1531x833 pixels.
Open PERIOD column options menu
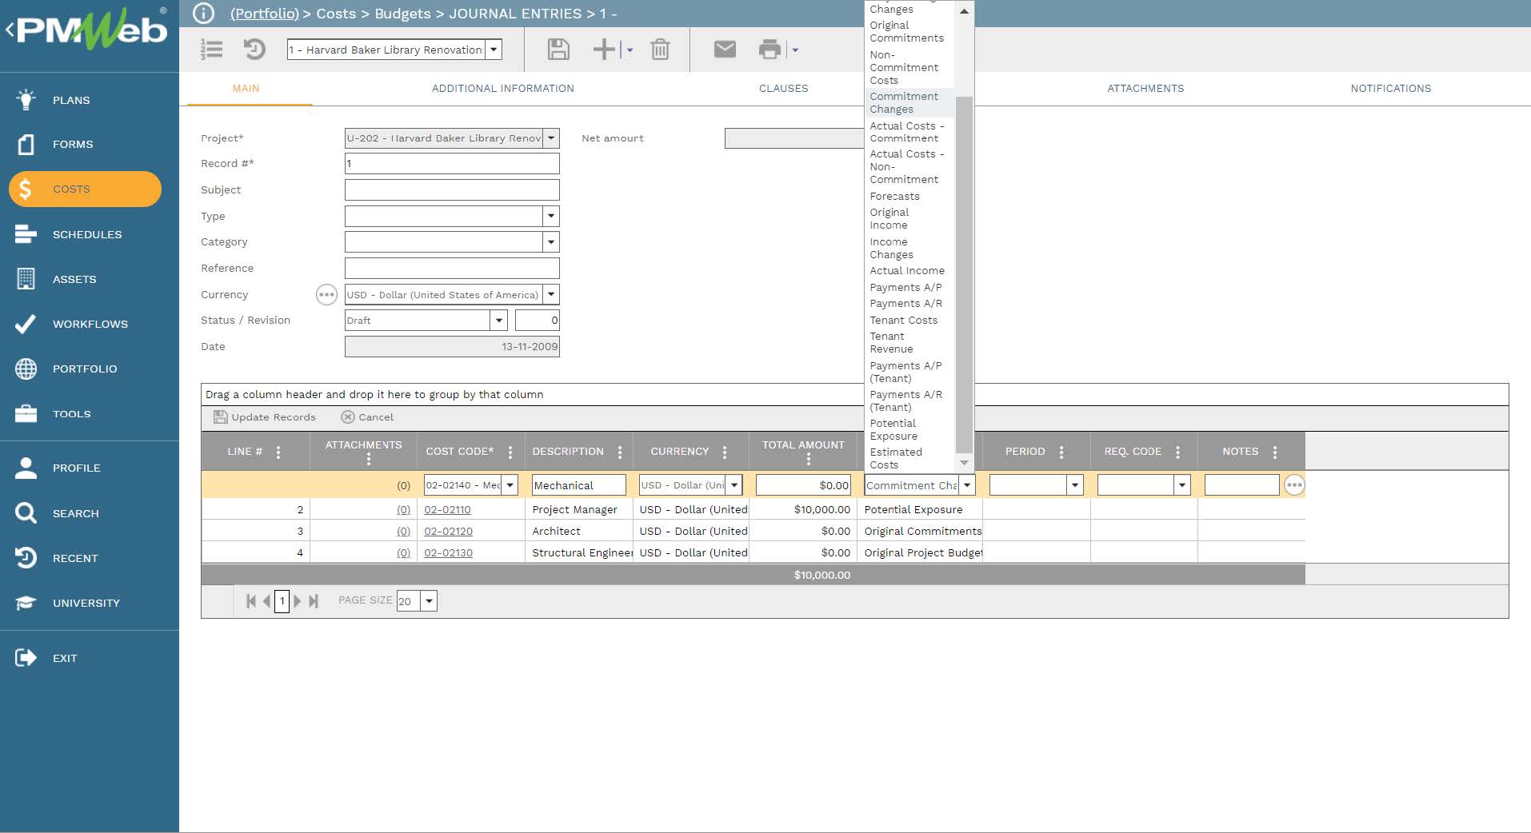click(x=1061, y=452)
